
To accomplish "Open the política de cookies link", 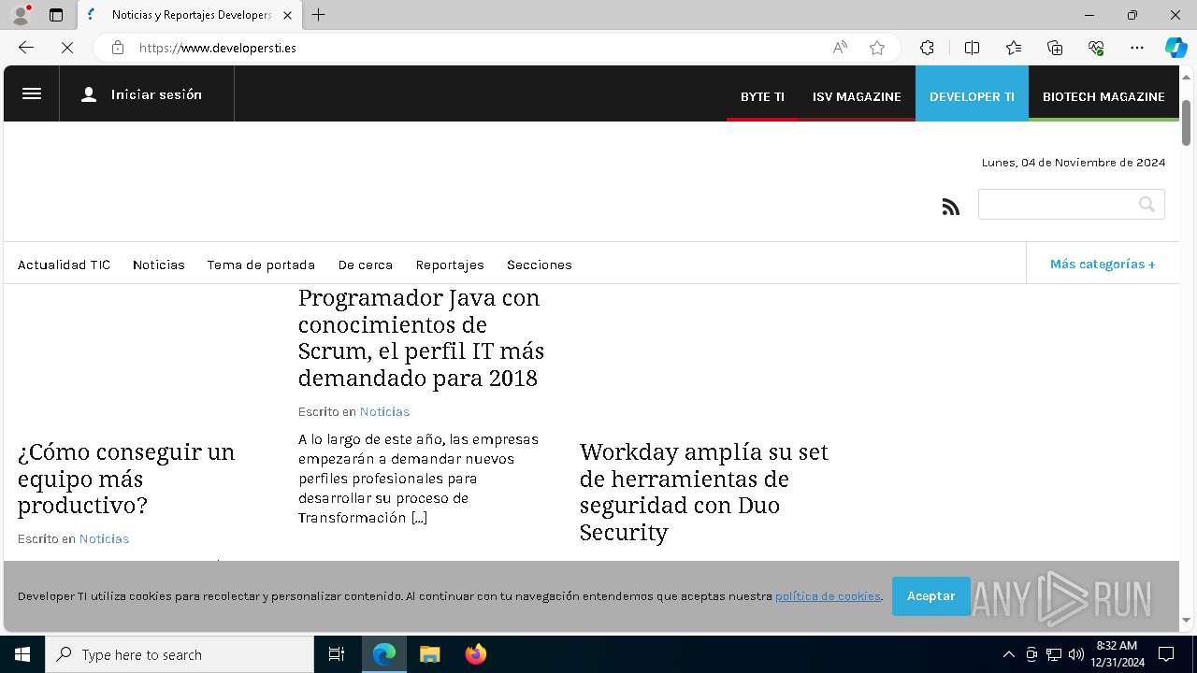I will [x=828, y=596].
